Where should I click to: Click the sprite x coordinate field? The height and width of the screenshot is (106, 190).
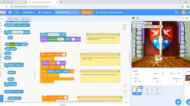click(x=163, y=73)
